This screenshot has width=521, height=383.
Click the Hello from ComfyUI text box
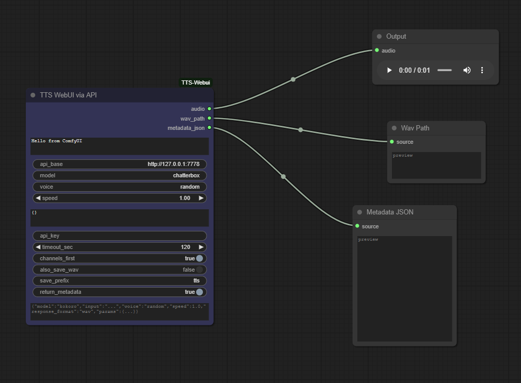[120, 146]
